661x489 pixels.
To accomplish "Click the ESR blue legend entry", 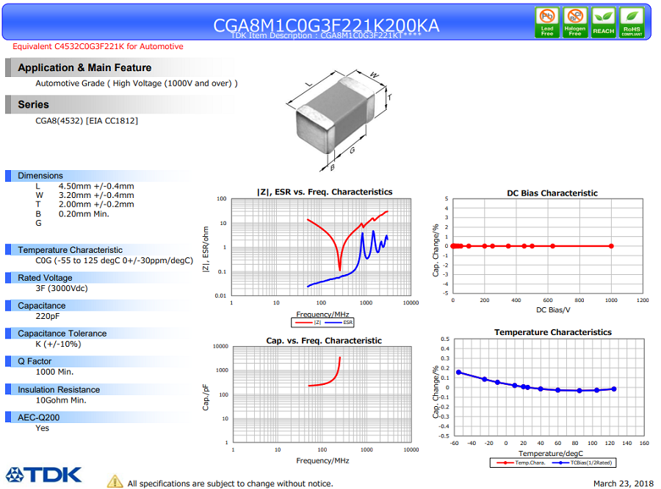I will [x=339, y=323].
